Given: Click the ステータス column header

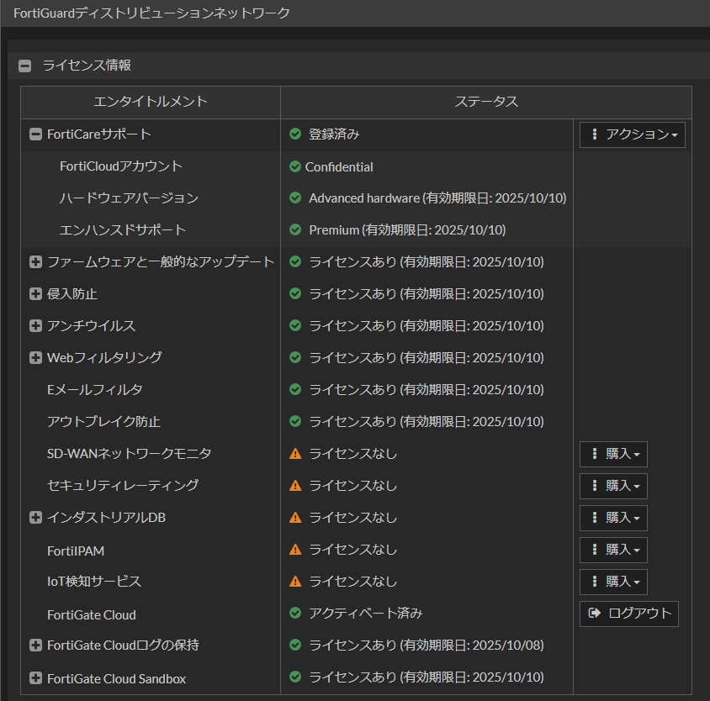Looking at the screenshot, I should (486, 102).
